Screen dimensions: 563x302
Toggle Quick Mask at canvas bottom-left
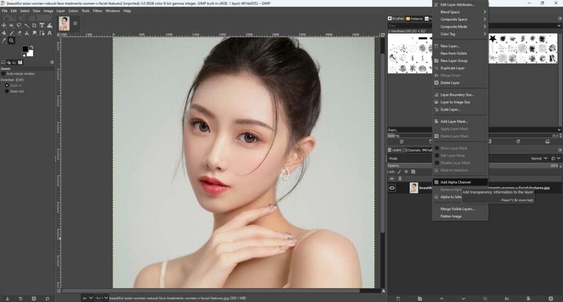coord(59,290)
